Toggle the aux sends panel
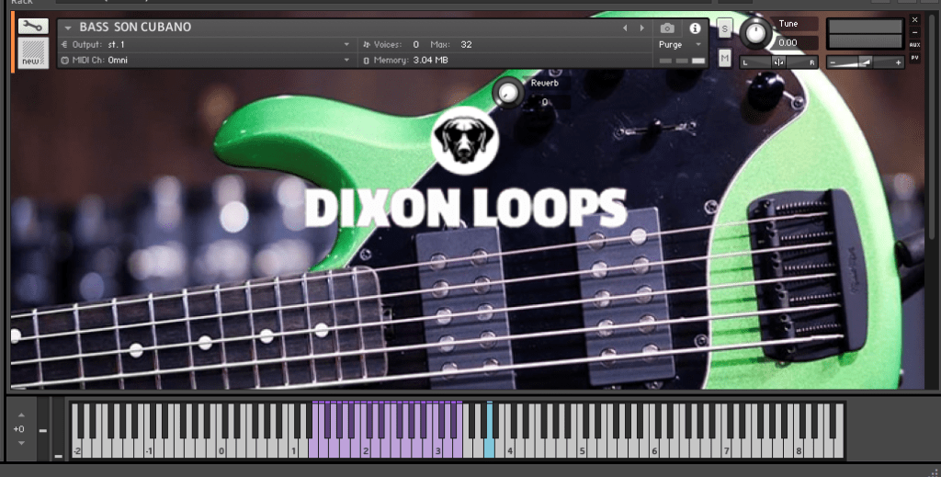The height and width of the screenshot is (477, 941). [914, 44]
